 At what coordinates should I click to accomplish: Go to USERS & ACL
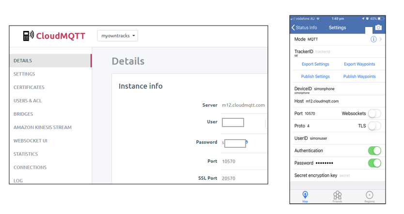(x=28, y=100)
